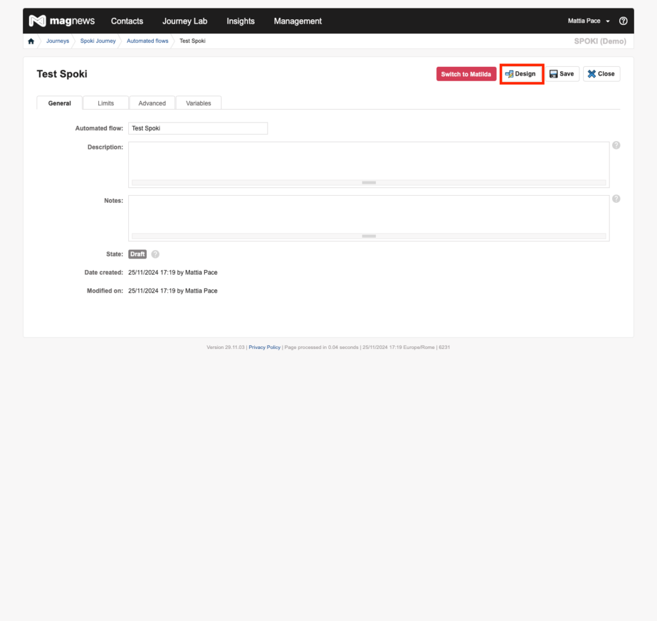Expand the Mattia Pace user dropdown

(x=588, y=21)
